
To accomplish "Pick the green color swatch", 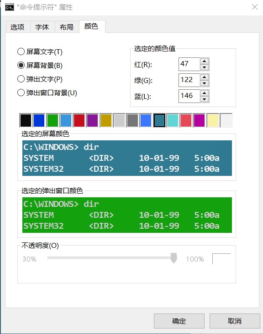I will [53, 120].
